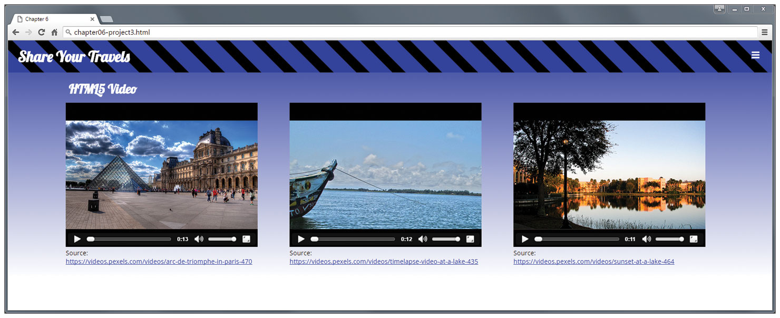Image resolution: width=780 pixels, height=318 pixels.
Task: Open the timelapse-video-at-a-lake-435 source link
Action: point(384,262)
